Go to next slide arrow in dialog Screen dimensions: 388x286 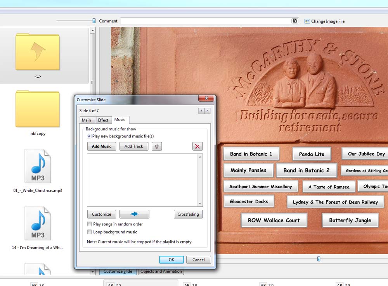207,111
